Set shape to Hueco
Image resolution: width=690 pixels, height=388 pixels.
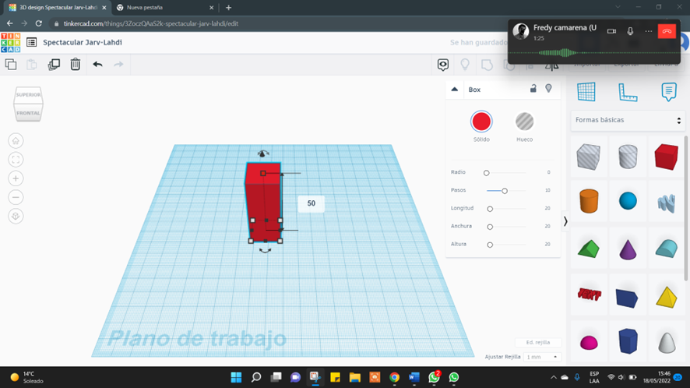pyautogui.click(x=524, y=122)
